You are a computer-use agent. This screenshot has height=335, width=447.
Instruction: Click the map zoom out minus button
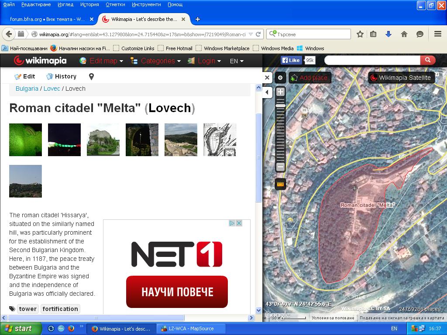pos(280,167)
